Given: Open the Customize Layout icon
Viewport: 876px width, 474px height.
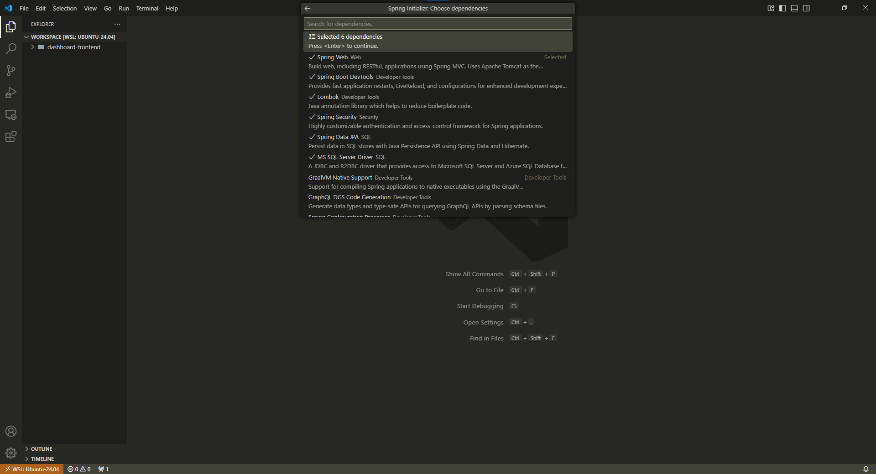Looking at the screenshot, I should click(771, 8).
